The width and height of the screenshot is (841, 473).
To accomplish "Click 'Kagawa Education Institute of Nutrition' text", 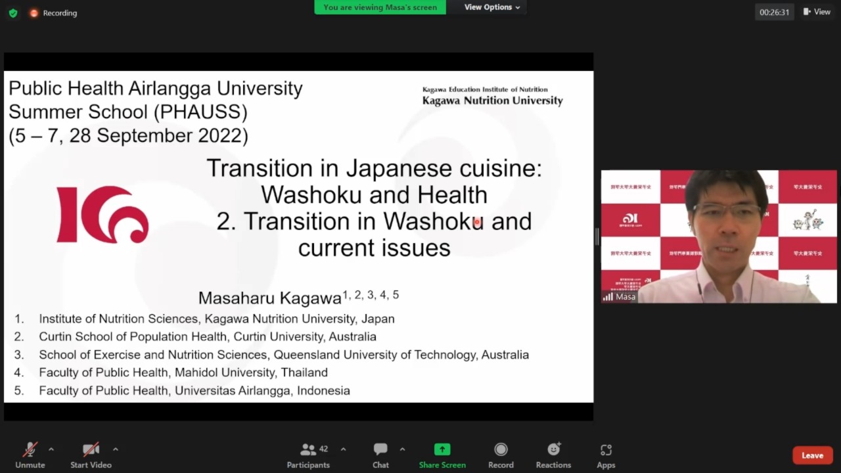I will (485, 89).
